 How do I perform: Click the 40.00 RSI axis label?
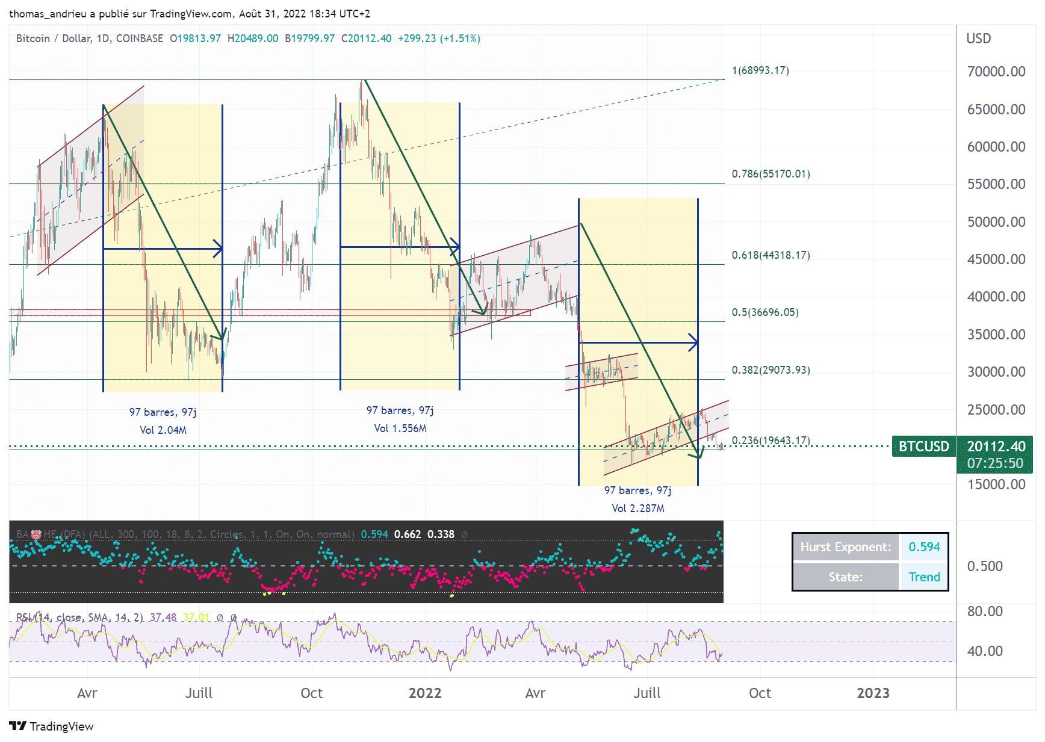point(985,651)
